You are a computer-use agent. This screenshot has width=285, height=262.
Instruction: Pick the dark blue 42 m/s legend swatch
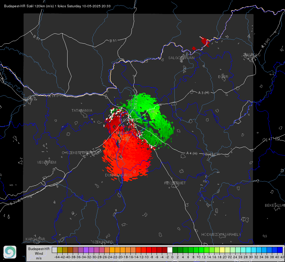coord(280,250)
